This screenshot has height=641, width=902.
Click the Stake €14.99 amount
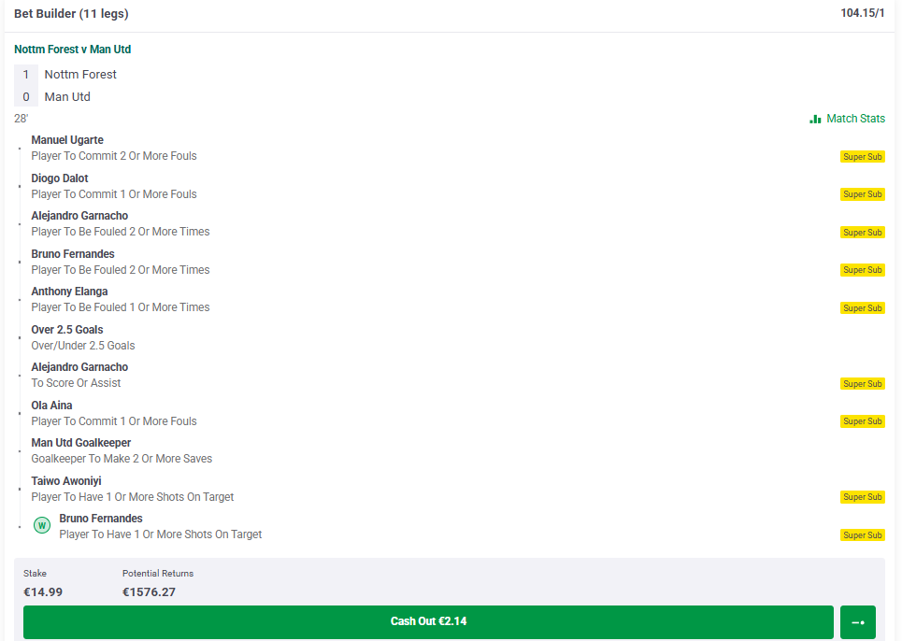43,591
